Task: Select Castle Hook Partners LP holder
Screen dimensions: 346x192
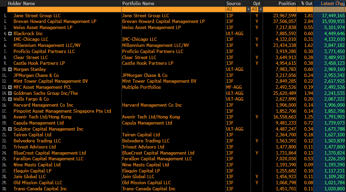Action: pyautogui.click(x=39, y=63)
